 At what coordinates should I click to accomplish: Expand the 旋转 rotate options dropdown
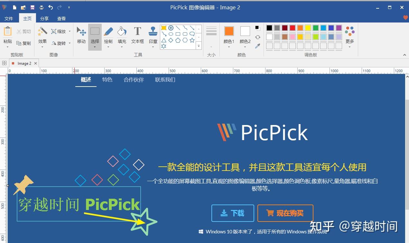[70, 43]
